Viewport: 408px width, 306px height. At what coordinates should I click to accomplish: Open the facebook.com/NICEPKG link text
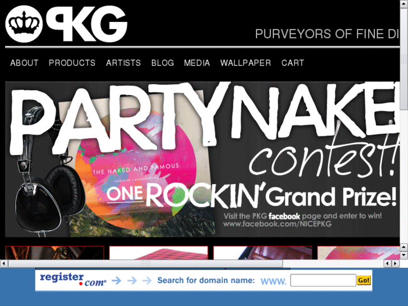point(277,224)
